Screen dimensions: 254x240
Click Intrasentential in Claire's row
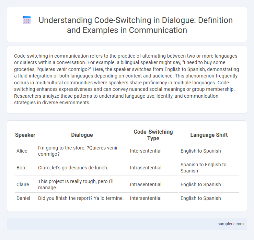[146, 184]
